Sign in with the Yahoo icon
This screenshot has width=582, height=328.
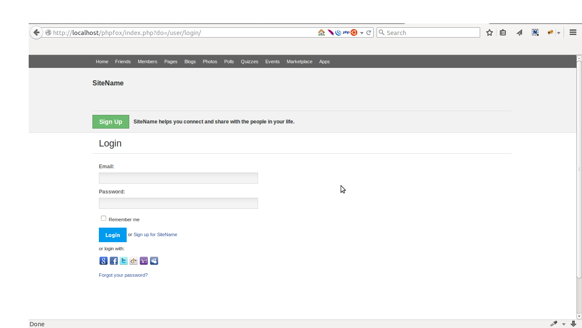coord(144,261)
